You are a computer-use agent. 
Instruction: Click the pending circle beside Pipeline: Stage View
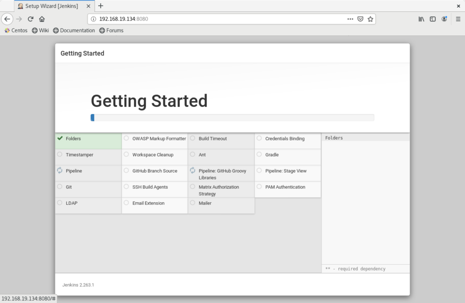[259, 171]
